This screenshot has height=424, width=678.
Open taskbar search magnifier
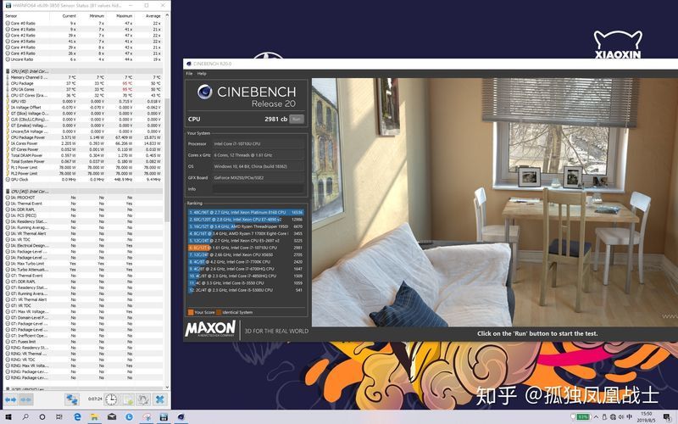(x=25, y=417)
